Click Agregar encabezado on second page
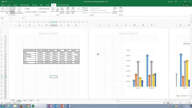This screenshot has width=192, height=108. coord(129,33)
